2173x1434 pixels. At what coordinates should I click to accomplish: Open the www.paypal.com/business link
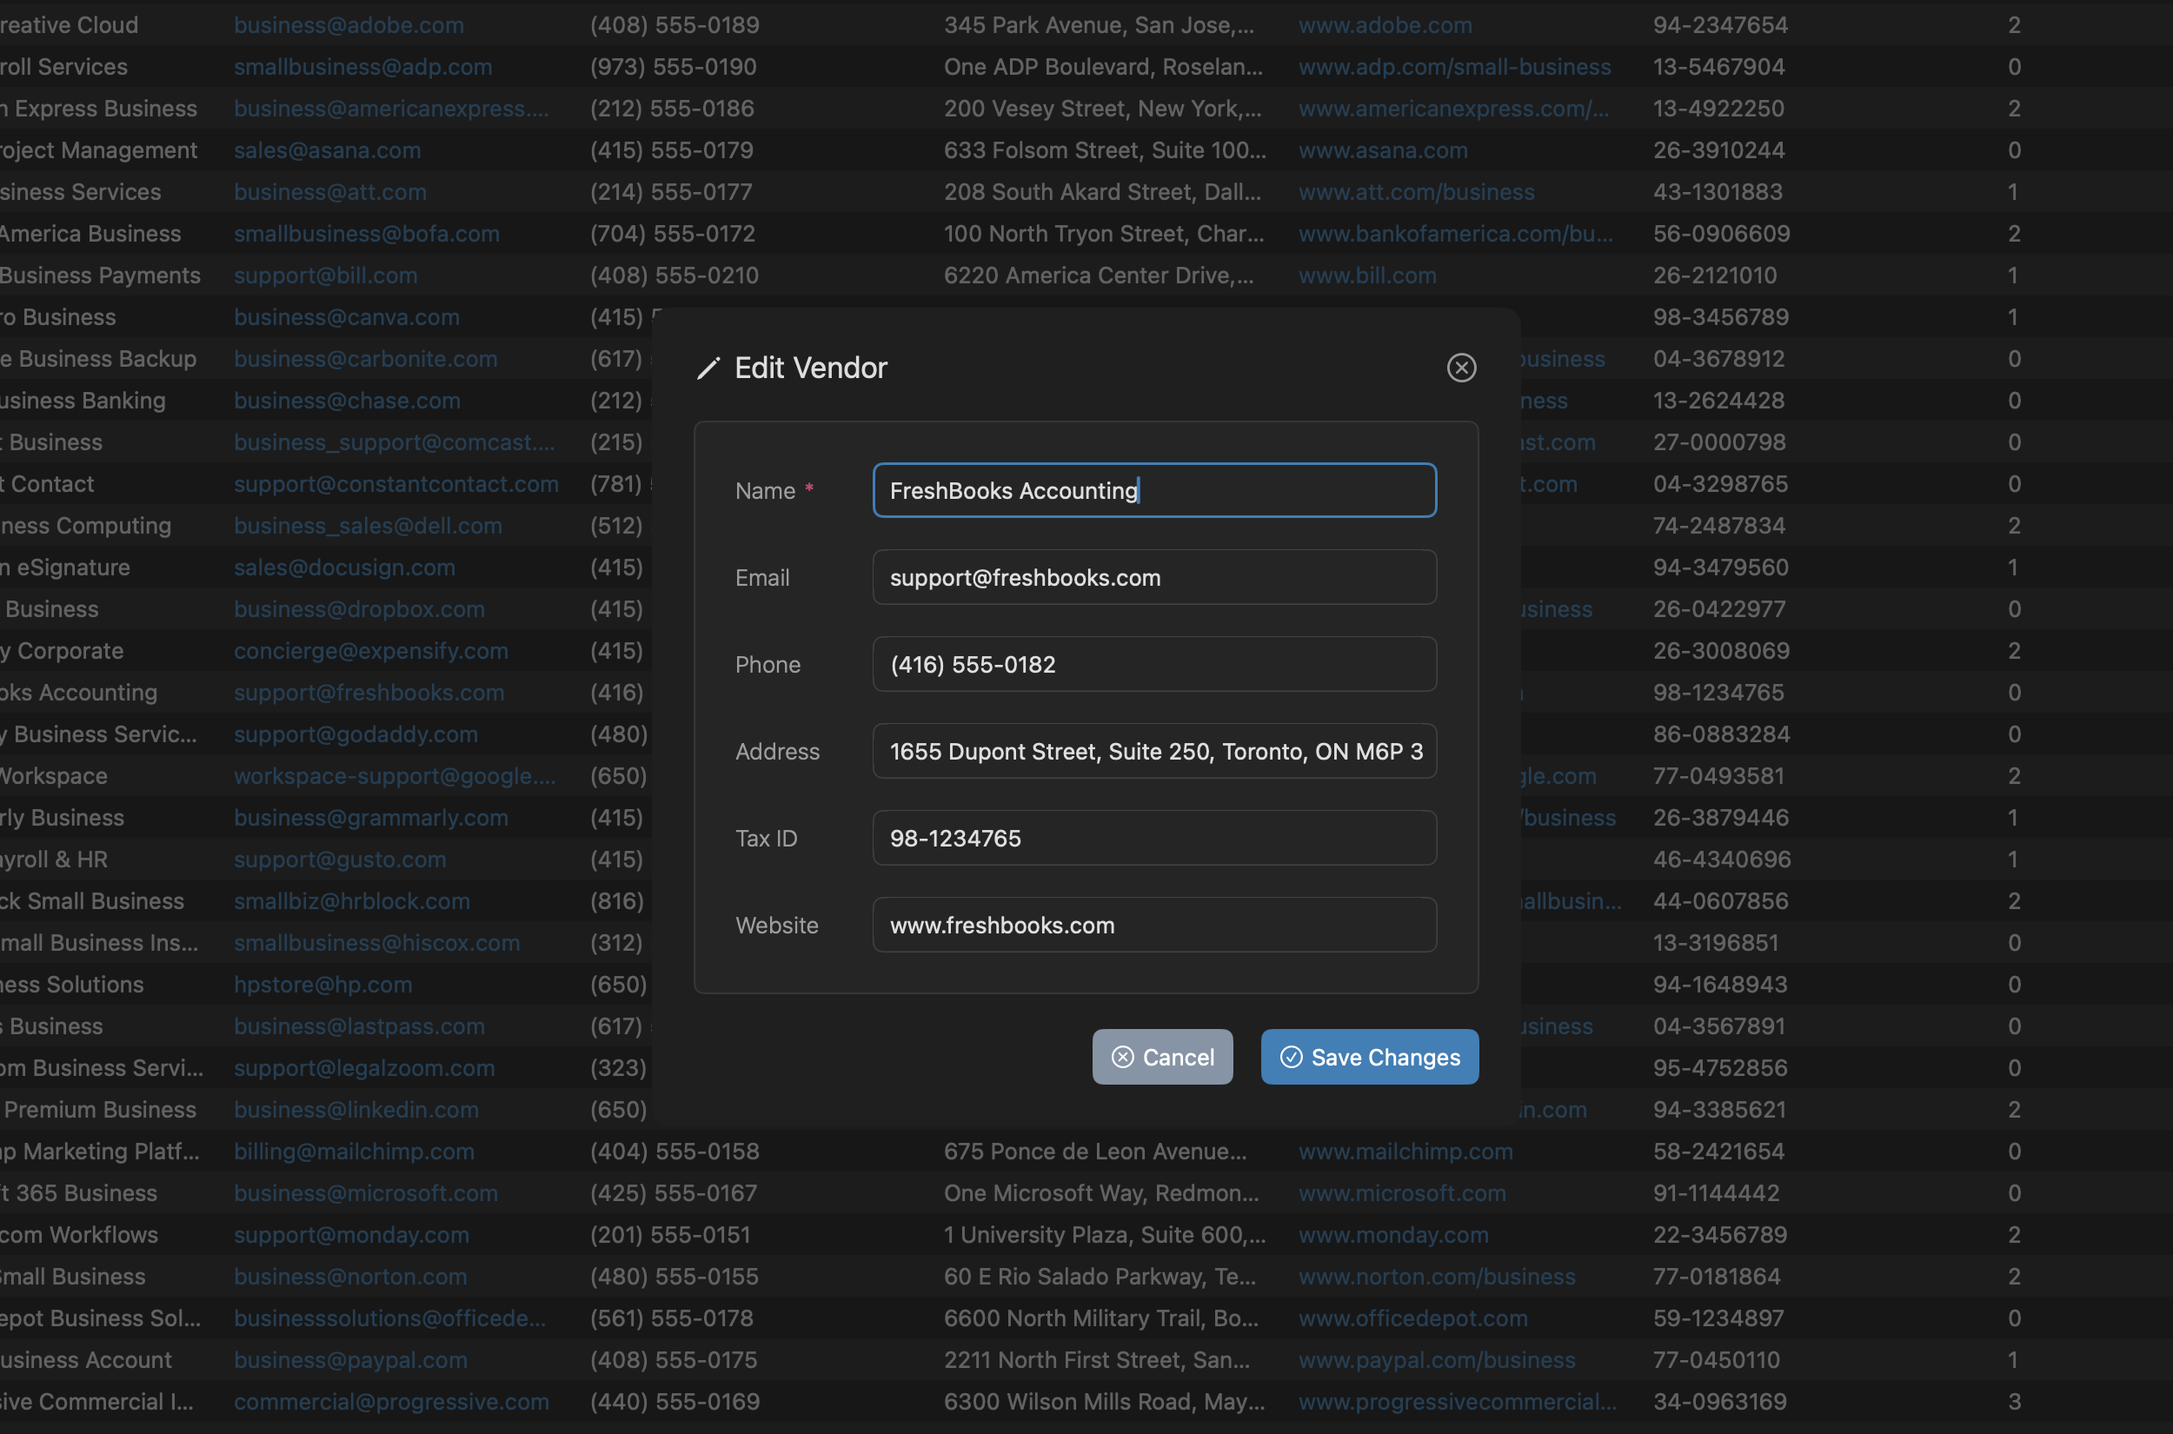1435,1360
